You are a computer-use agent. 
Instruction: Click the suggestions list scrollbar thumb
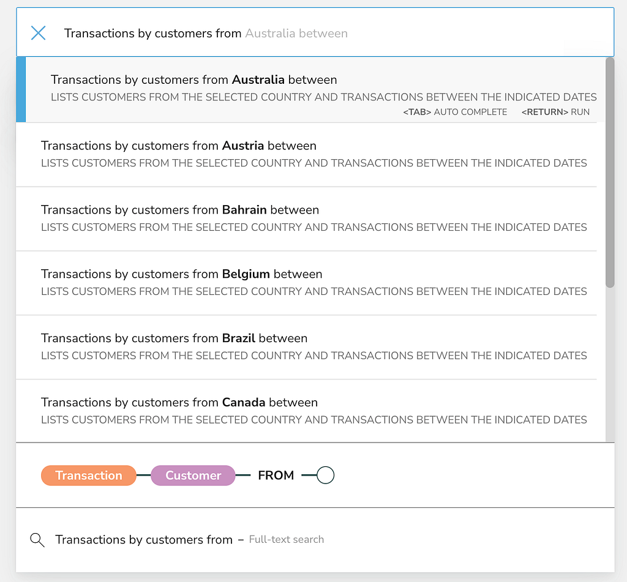click(x=610, y=171)
